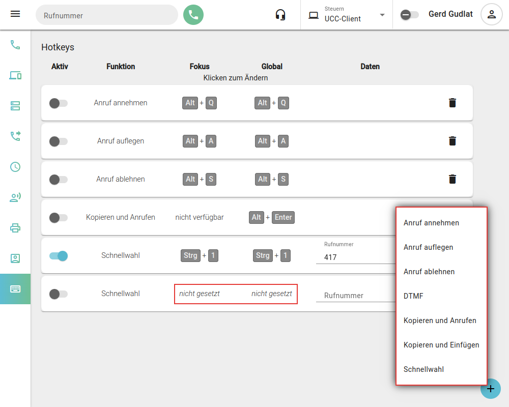This screenshot has width=509, height=407.
Task: Click the plus button to add hotkey
Action: [x=490, y=389]
